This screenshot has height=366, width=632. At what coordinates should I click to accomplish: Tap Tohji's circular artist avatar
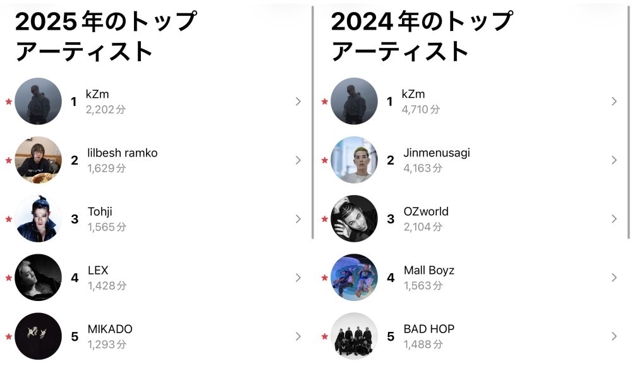pyautogui.click(x=38, y=219)
